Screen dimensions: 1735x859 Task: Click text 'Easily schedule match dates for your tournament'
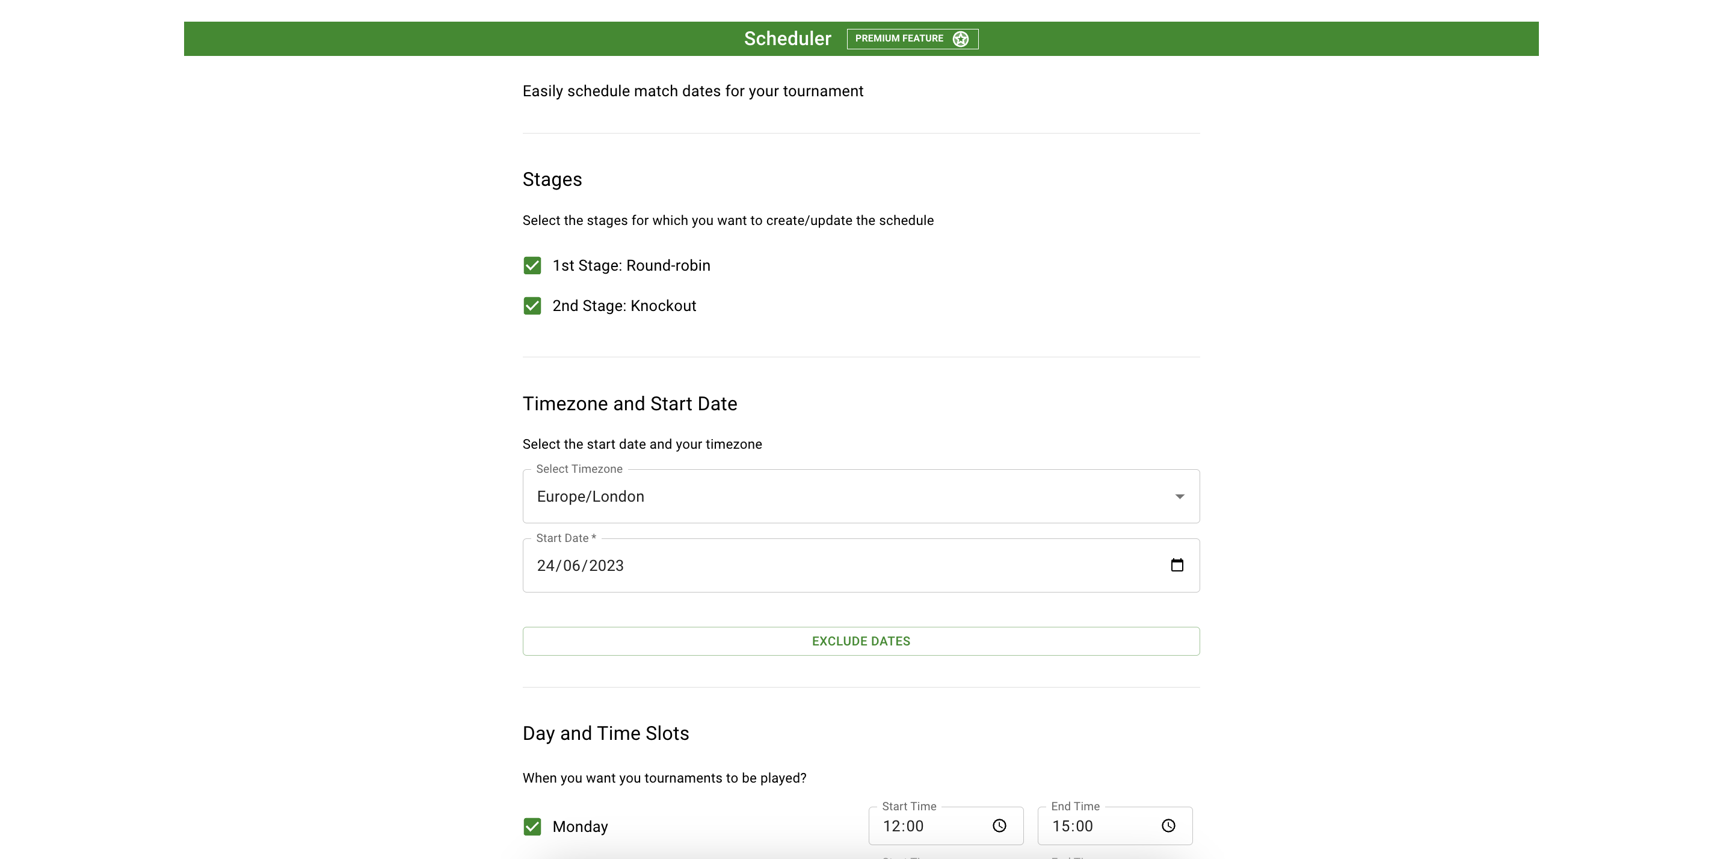click(x=692, y=91)
